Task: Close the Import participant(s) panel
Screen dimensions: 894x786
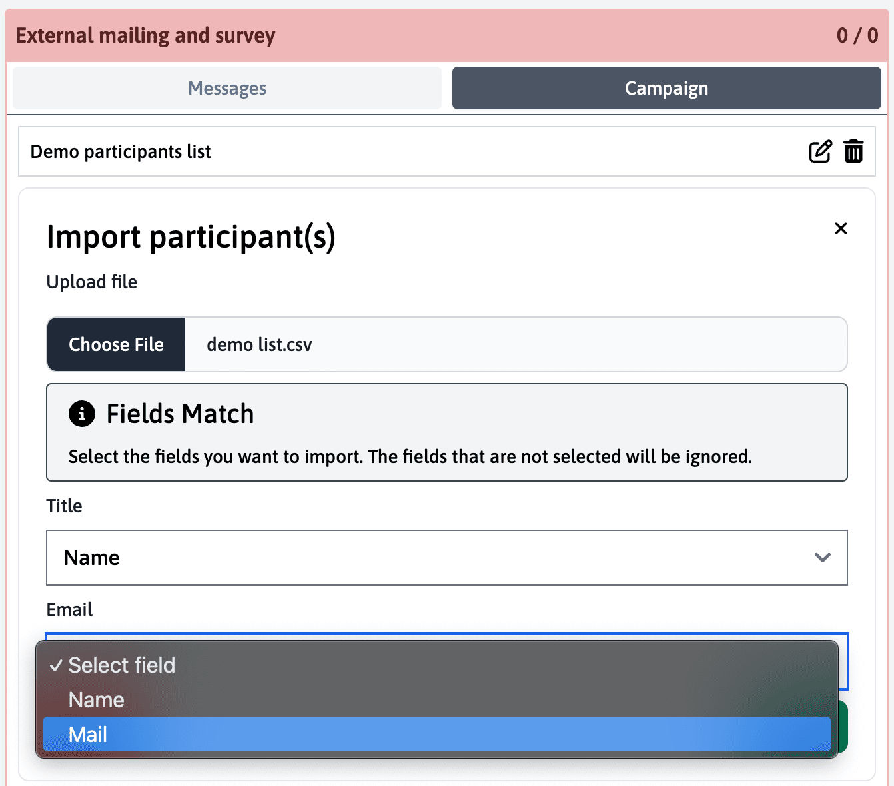Action: [x=841, y=228]
